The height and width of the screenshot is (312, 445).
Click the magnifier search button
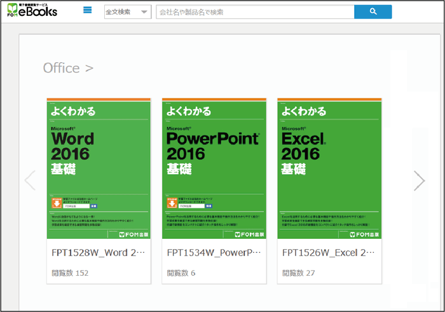pyautogui.click(x=373, y=12)
